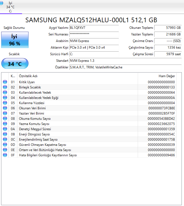Select the Yazılan Veri Birimi attribute name
Image resolution: width=184 pixels, height=206 pixels.
coord(31,113)
